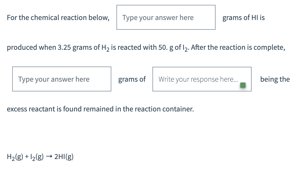Viewport: 296px width, 172px height.
Task: Click the green square icon in the response box
Action: click(x=243, y=85)
